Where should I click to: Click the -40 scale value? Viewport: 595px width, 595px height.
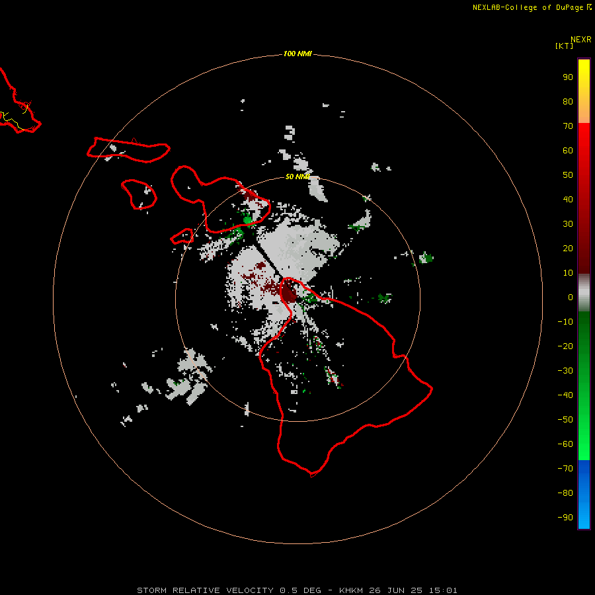pyautogui.click(x=565, y=395)
